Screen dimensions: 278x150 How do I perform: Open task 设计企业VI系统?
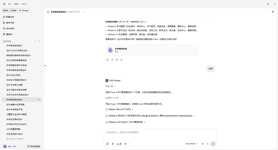click(x=13, y=75)
